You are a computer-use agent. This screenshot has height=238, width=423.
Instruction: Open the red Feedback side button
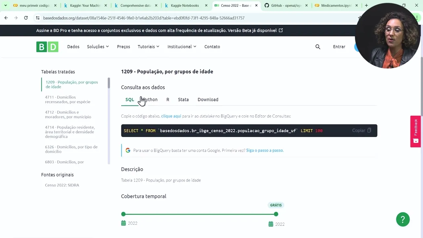(415, 131)
